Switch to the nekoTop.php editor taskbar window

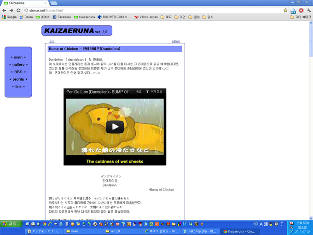click(x=201, y=231)
